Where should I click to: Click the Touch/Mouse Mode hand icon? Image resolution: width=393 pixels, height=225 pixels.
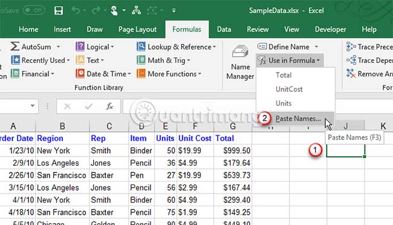point(114,10)
